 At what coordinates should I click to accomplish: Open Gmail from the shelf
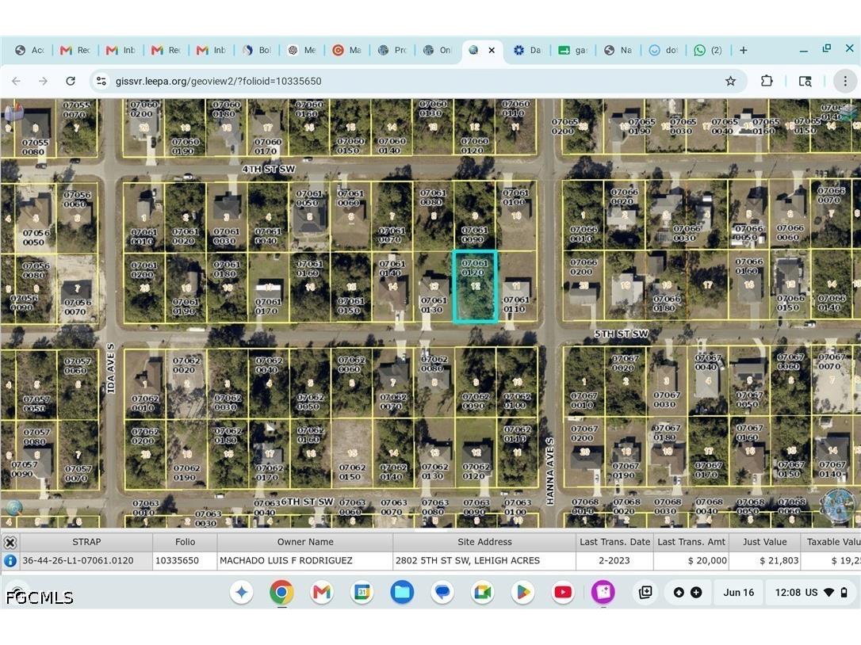[x=322, y=592]
